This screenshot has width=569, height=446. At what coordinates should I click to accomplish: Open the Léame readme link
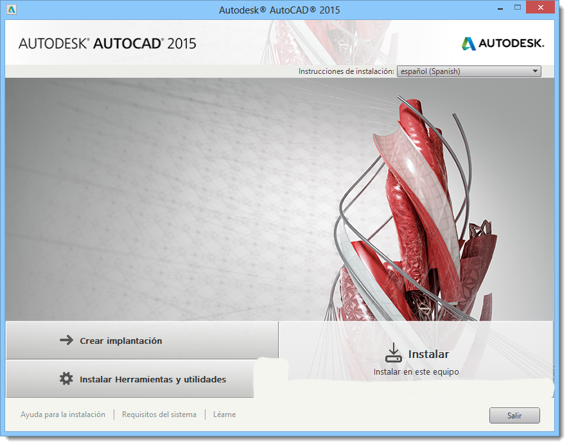click(224, 415)
